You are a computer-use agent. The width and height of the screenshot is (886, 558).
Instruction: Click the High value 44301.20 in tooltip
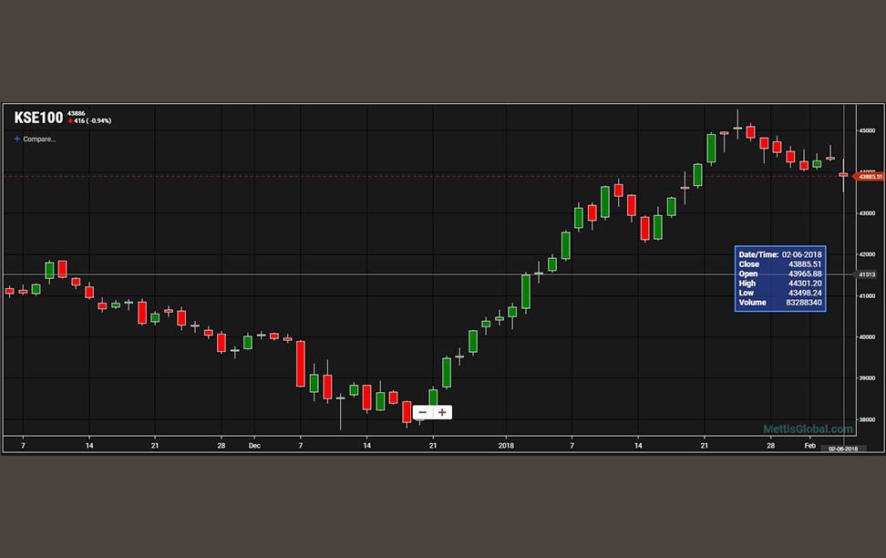pyautogui.click(x=805, y=284)
